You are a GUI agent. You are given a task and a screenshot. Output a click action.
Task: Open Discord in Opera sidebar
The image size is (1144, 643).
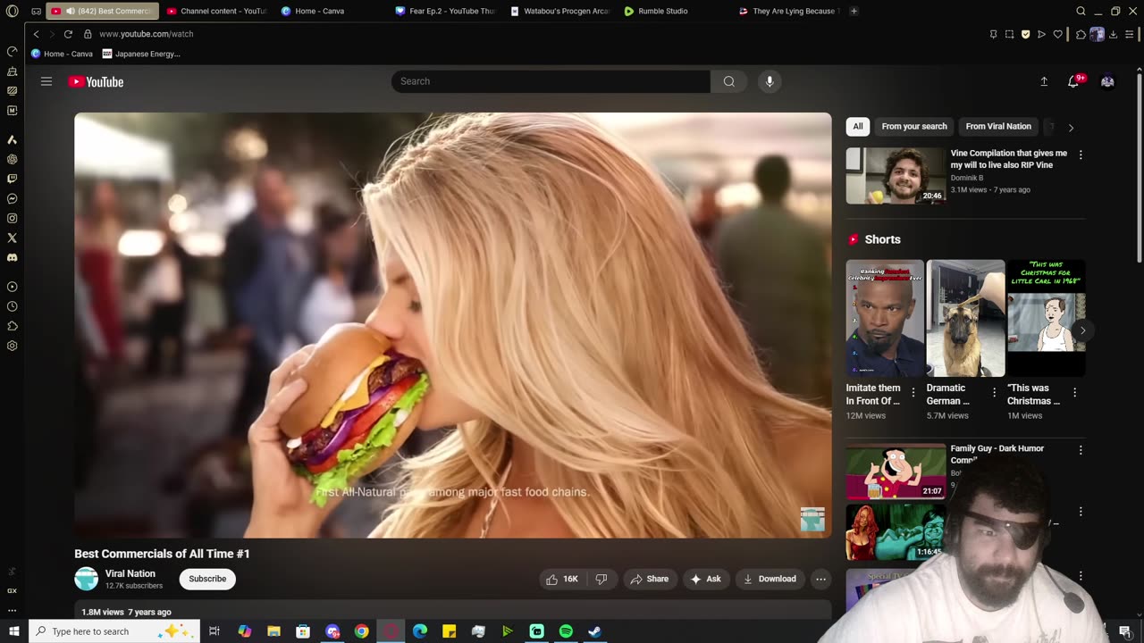(13, 257)
